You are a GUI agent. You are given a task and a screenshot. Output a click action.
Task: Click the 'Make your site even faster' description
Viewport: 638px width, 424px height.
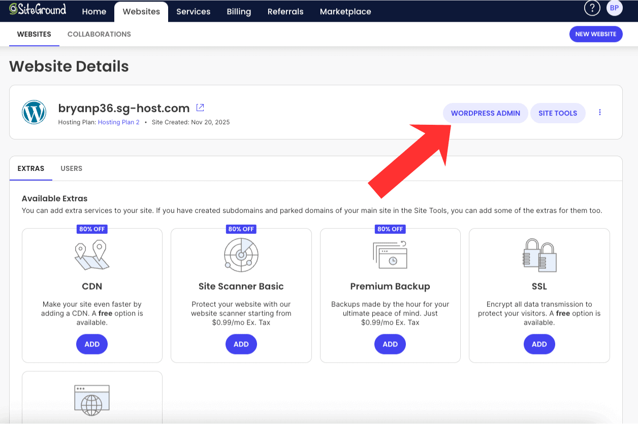click(92, 313)
